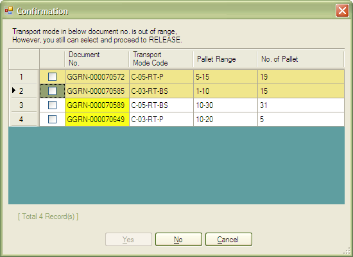Click pallet range cell 1-10
The image size is (353, 257).
225,91
